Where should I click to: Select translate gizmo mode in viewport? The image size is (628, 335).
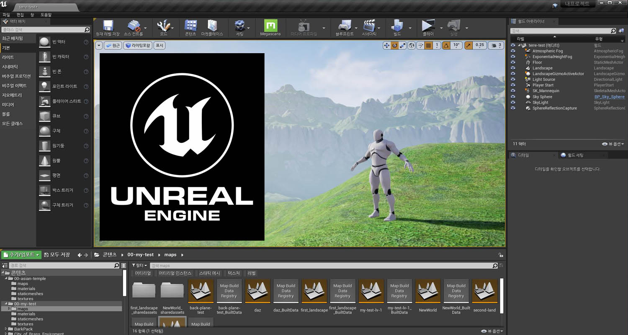[387, 45]
